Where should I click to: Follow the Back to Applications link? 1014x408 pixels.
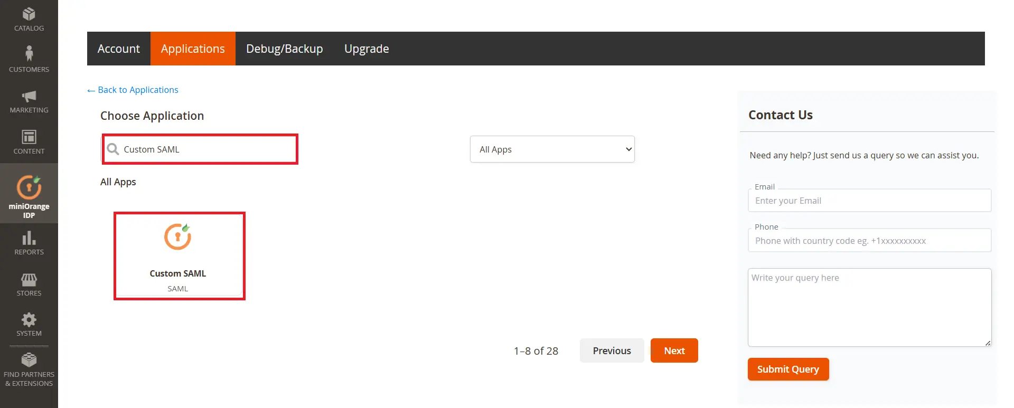(133, 90)
